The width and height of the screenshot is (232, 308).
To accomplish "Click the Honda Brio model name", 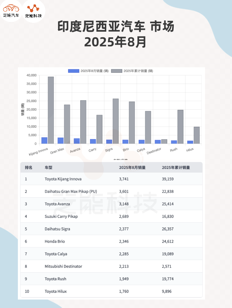I will point(55,241).
